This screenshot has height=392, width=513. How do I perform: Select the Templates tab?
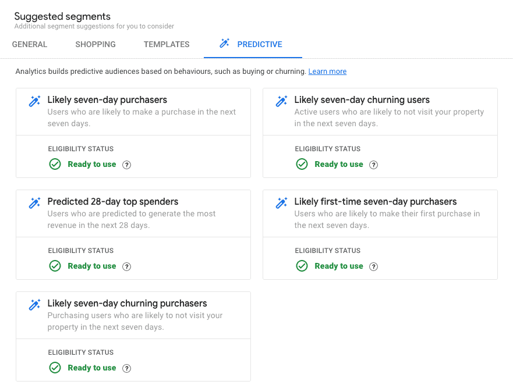pyautogui.click(x=166, y=44)
